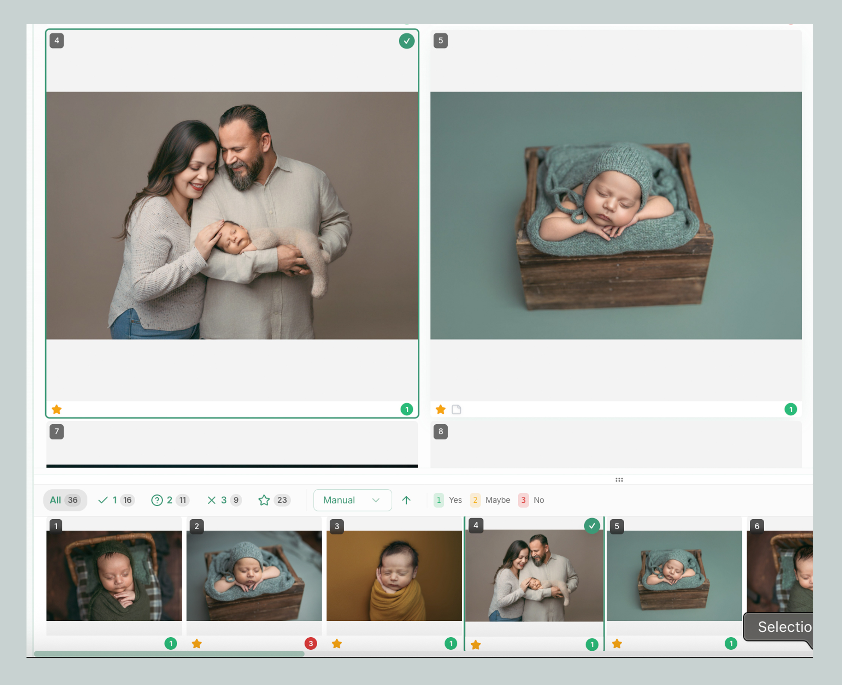The width and height of the screenshot is (842, 685).
Task: Filter by starred photos count 23
Action: click(x=275, y=500)
